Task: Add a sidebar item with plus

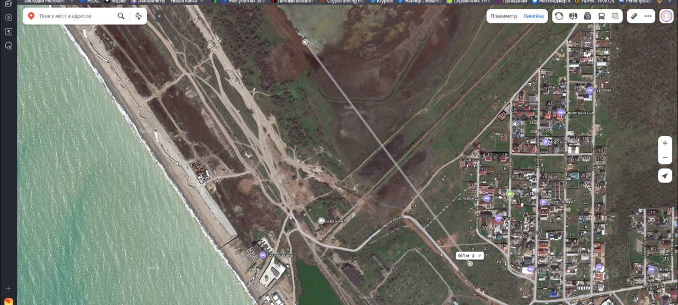Action: click(x=8, y=288)
